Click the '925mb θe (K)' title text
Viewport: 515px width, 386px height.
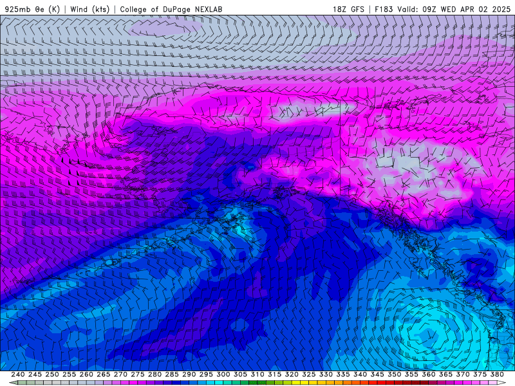click(x=33, y=9)
